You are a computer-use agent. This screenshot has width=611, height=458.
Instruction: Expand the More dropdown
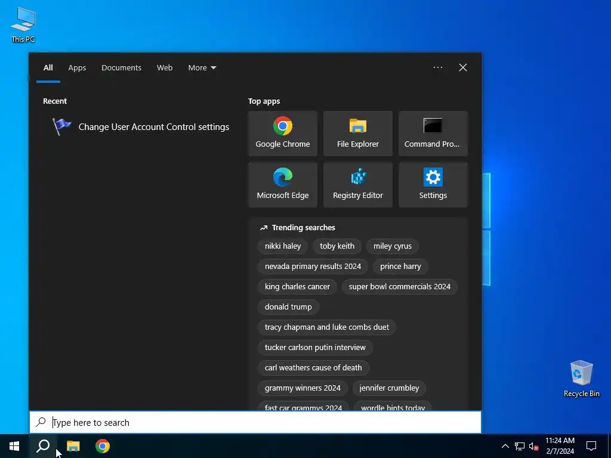(202, 68)
